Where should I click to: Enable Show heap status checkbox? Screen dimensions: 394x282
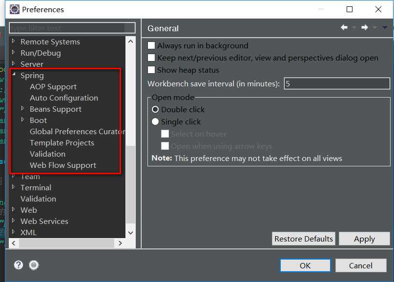pyautogui.click(x=151, y=70)
